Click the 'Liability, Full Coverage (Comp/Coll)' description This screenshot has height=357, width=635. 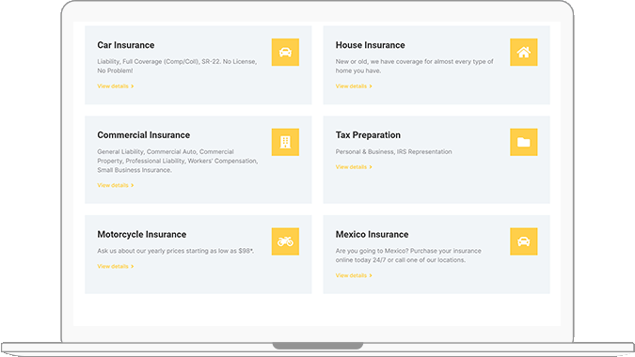[x=177, y=66]
